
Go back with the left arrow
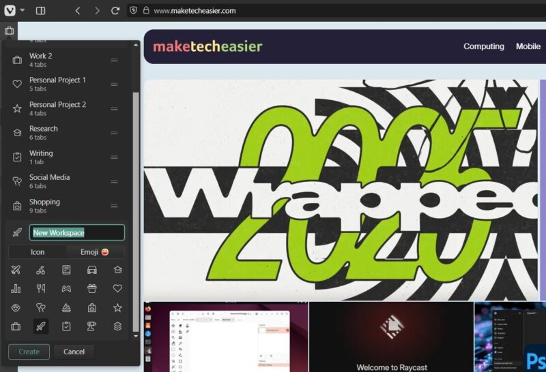pos(78,11)
